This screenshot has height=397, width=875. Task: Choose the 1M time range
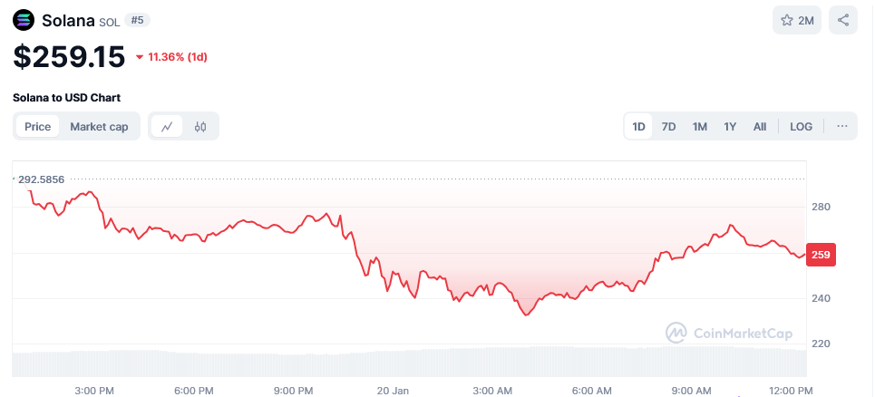tap(700, 127)
